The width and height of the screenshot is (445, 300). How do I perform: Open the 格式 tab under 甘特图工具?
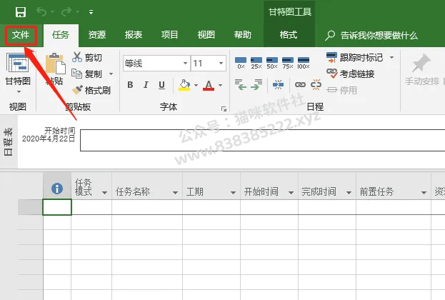[x=289, y=35]
